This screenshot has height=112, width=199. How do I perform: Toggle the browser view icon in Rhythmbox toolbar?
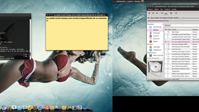click(171, 13)
